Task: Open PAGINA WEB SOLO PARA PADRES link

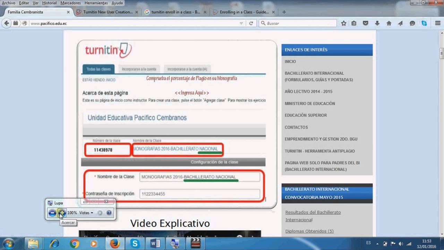Action: click(322, 166)
